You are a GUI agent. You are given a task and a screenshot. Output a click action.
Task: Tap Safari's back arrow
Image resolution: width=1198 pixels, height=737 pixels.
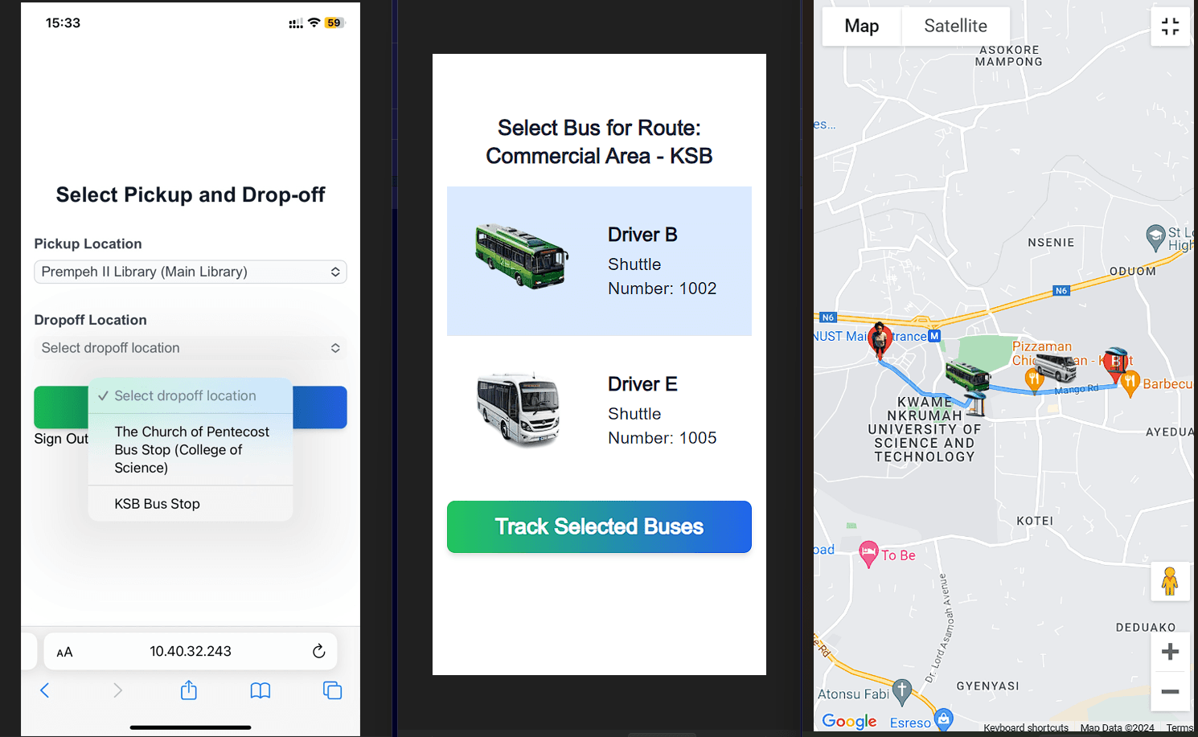click(45, 690)
